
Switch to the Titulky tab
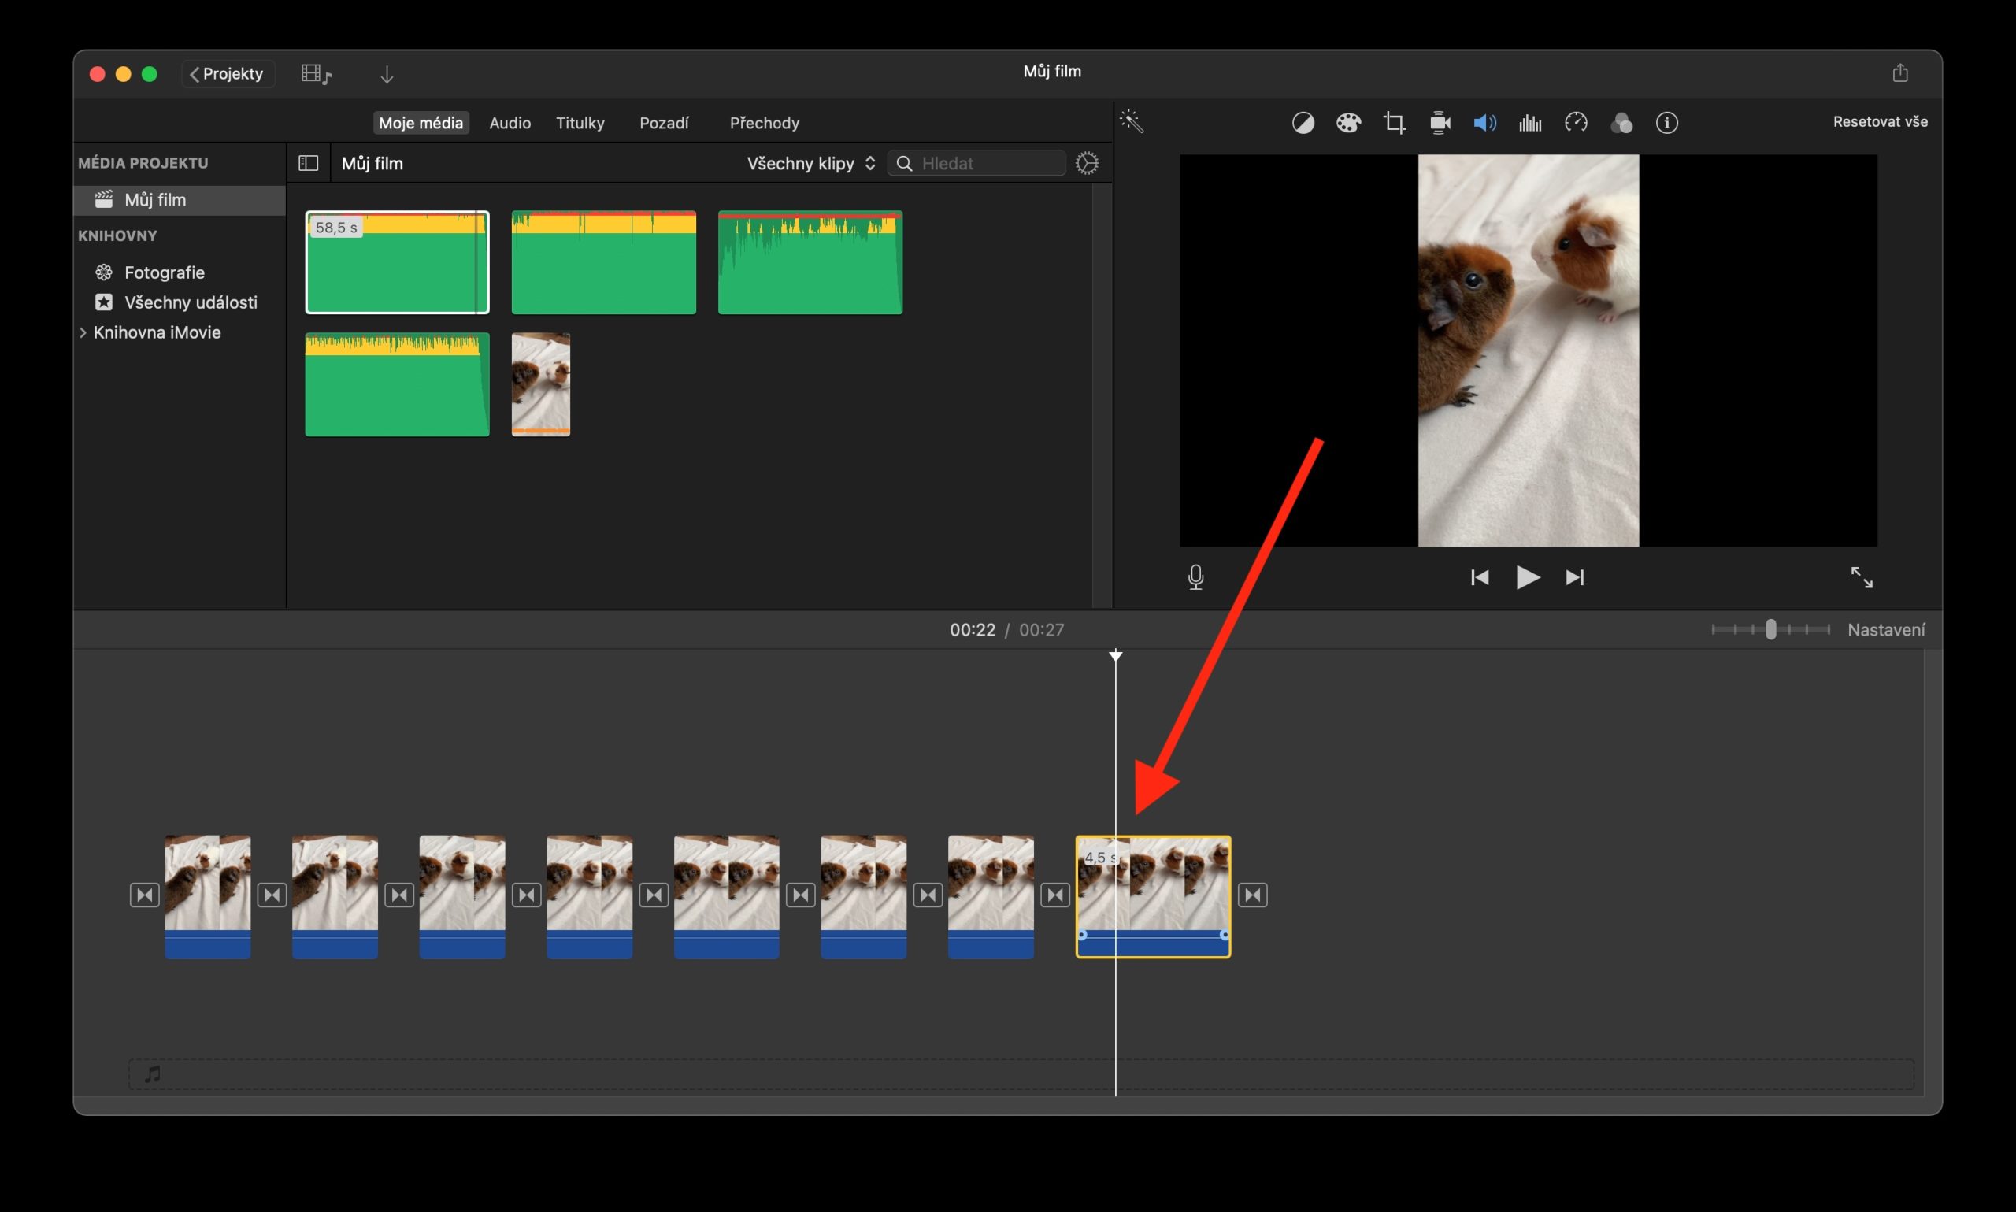coord(580,123)
